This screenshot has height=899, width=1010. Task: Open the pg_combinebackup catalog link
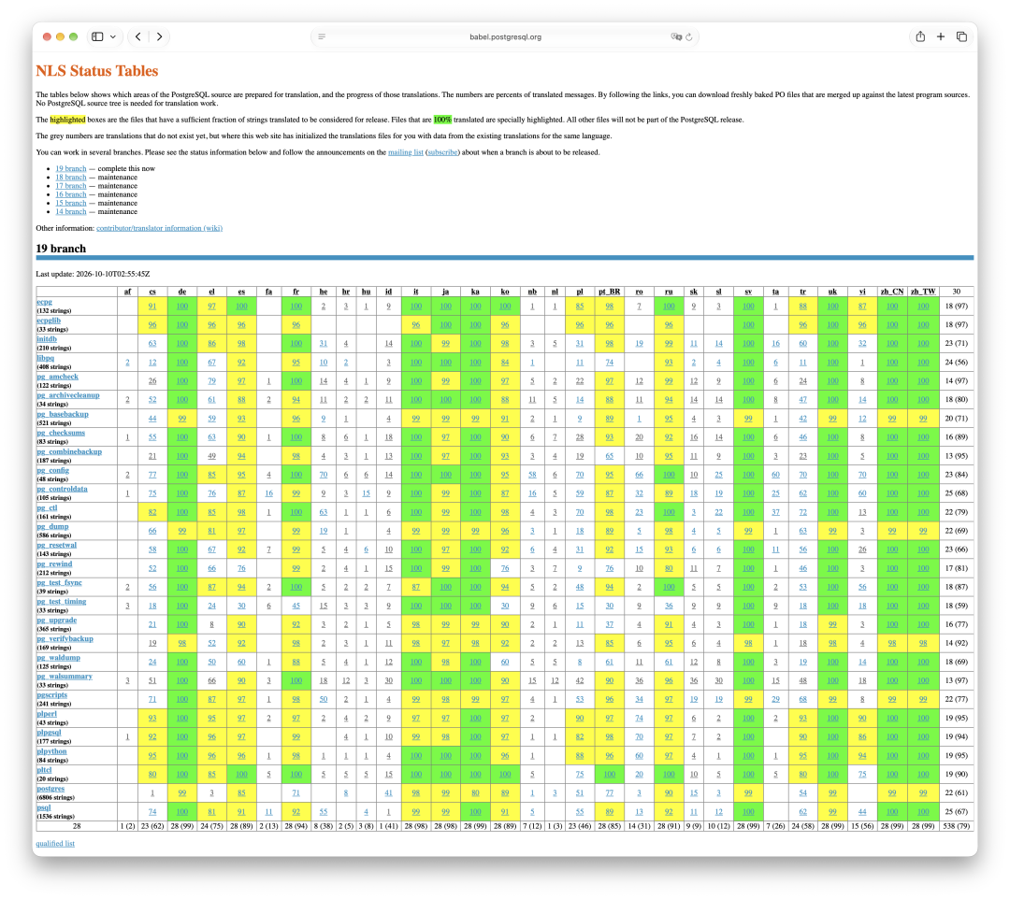(69, 451)
